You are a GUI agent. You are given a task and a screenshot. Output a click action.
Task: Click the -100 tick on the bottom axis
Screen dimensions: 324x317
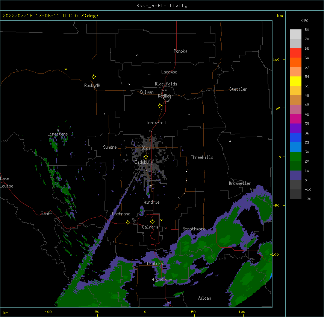47,312
